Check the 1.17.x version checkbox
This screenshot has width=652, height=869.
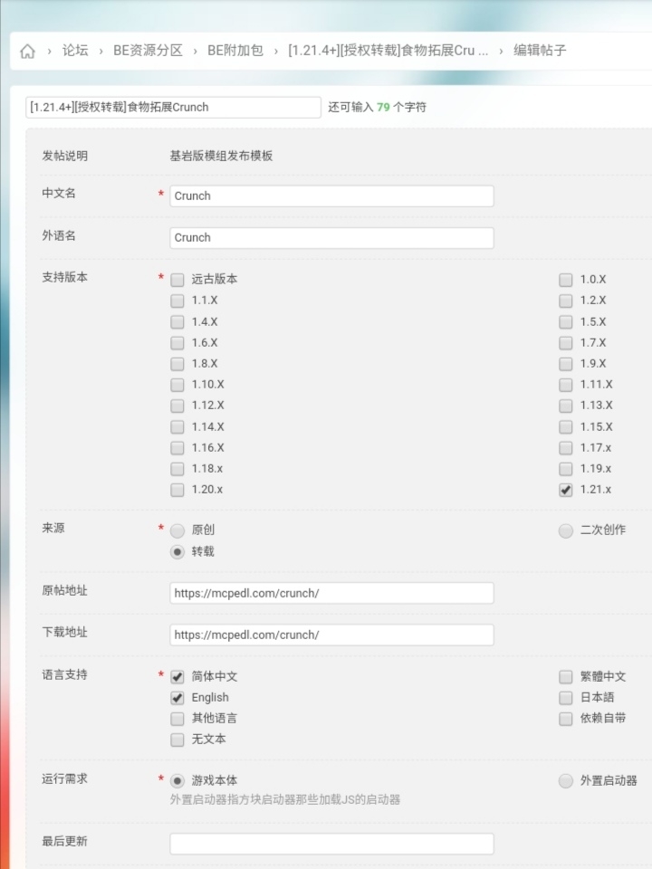565,448
